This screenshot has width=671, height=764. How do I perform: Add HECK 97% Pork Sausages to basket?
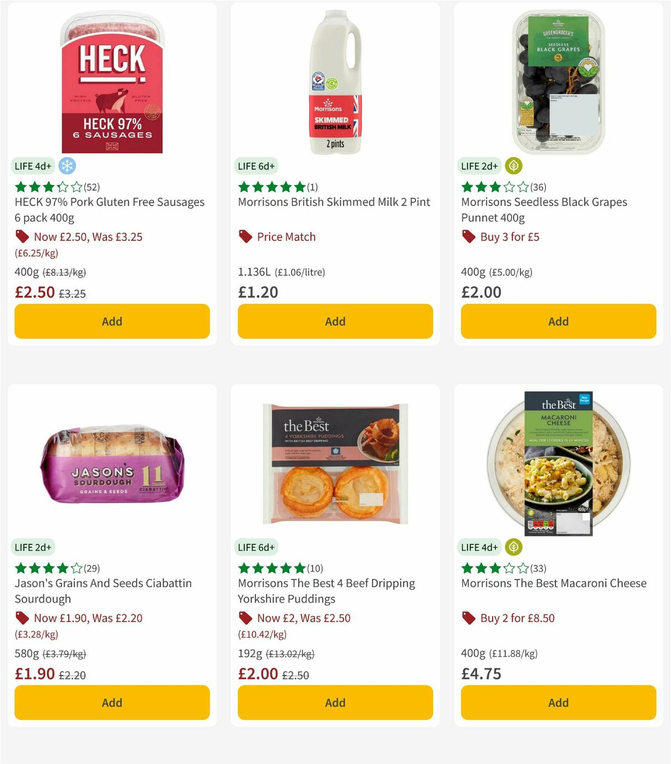[112, 322]
